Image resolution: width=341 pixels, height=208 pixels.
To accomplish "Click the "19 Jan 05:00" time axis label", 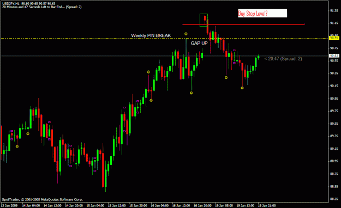I will 224,205.
